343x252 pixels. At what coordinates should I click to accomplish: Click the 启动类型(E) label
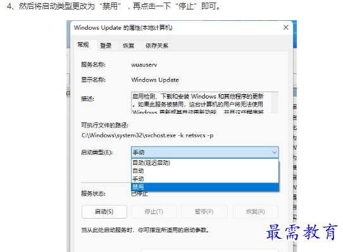click(x=97, y=152)
